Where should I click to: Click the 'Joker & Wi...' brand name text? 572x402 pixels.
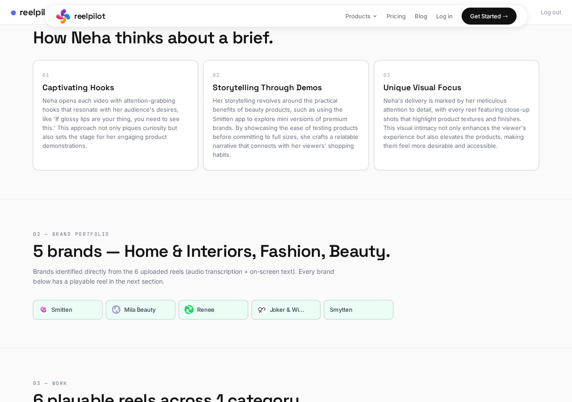point(287,310)
